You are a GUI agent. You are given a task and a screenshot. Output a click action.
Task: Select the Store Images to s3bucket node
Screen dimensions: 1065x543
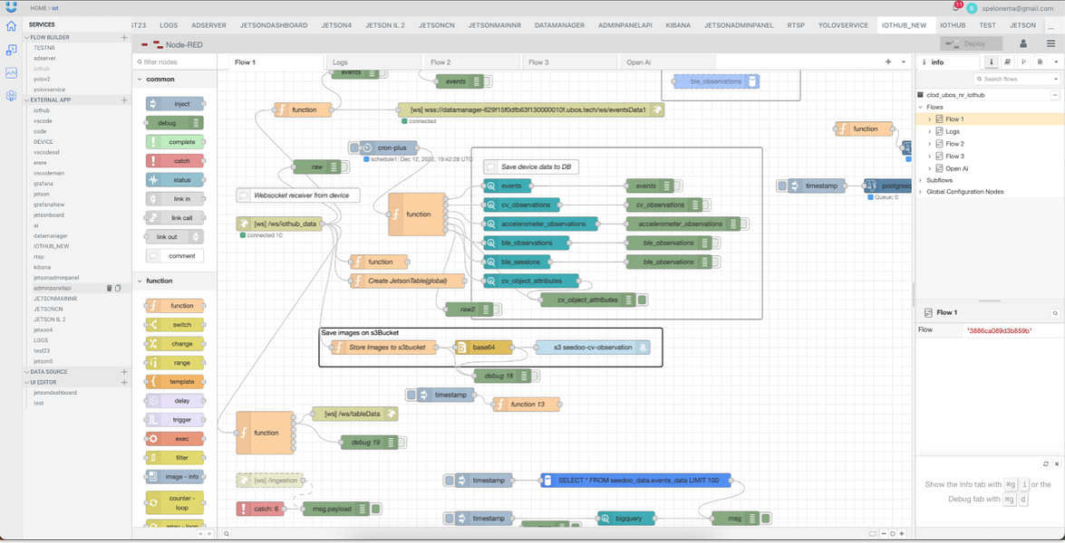tap(383, 348)
